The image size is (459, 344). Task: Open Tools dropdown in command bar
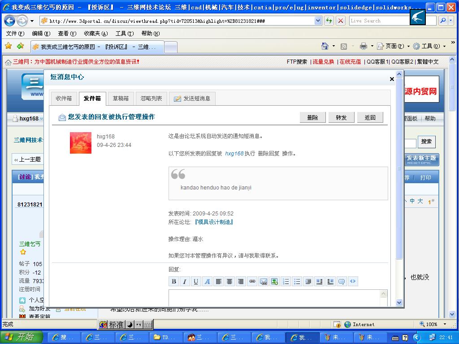429,46
